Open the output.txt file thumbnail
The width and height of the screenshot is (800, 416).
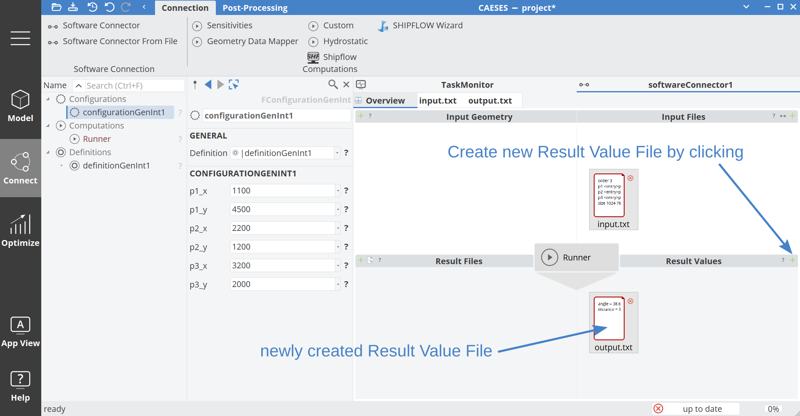coord(609,318)
